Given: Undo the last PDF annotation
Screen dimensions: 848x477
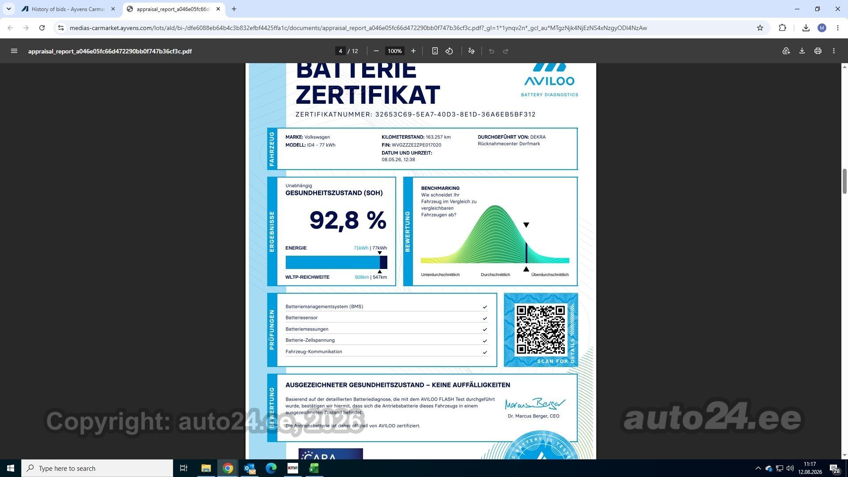Looking at the screenshot, I should tap(492, 51).
